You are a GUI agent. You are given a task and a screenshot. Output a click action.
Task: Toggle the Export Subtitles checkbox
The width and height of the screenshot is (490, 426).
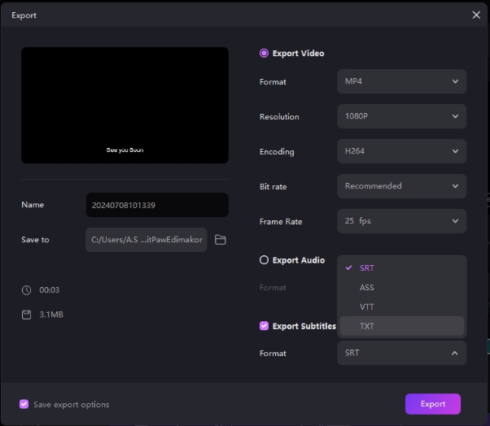click(264, 326)
